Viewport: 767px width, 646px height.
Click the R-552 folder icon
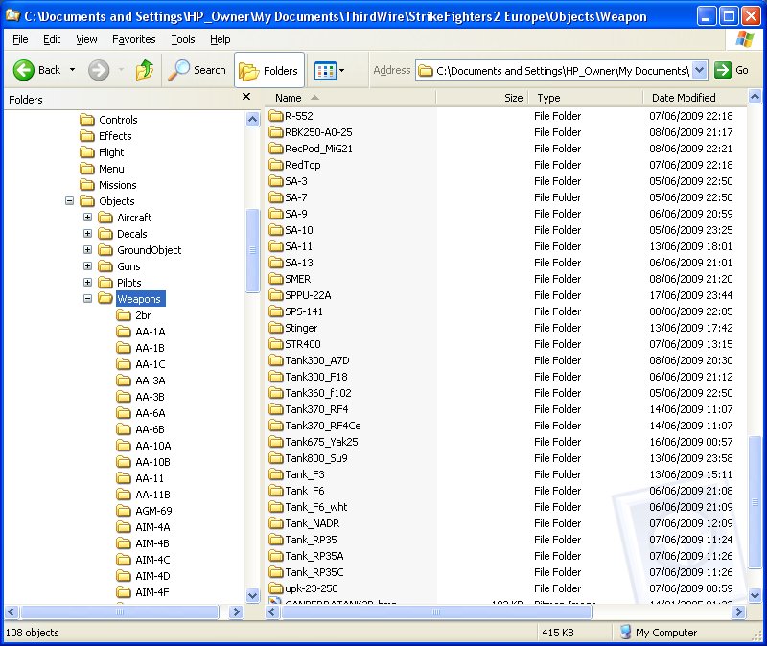(276, 116)
